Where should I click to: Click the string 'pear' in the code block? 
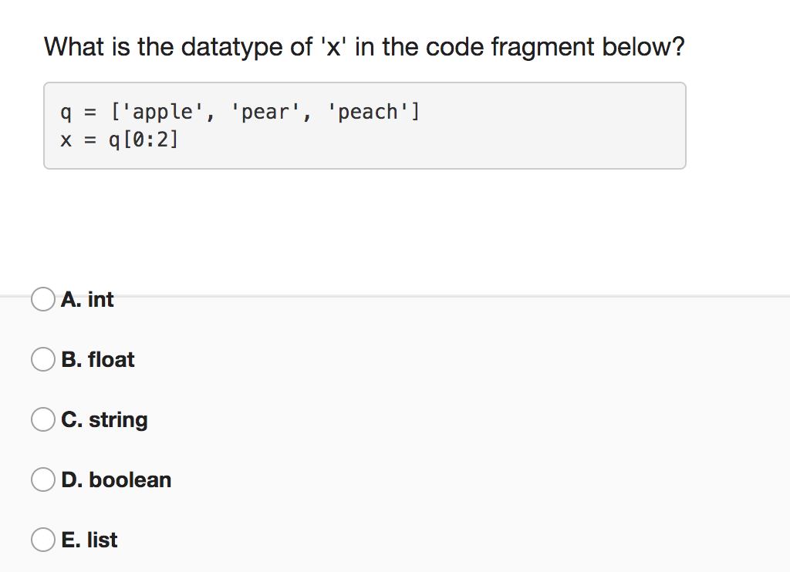[x=264, y=112]
